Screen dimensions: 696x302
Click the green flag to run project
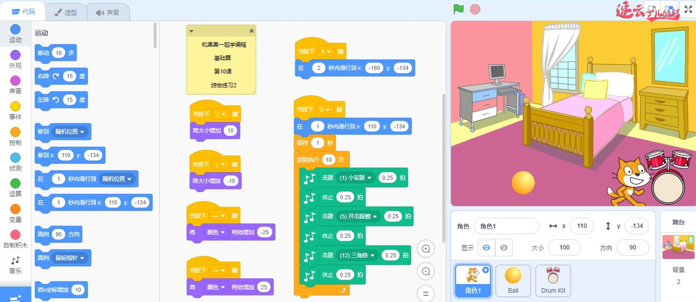tap(458, 9)
